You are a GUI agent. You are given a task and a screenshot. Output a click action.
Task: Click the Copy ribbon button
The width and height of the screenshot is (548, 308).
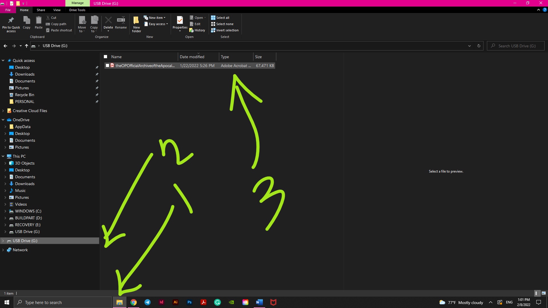pyautogui.click(x=27, y=23)
